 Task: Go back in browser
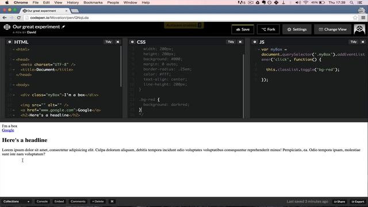click(x=5, y=18)
